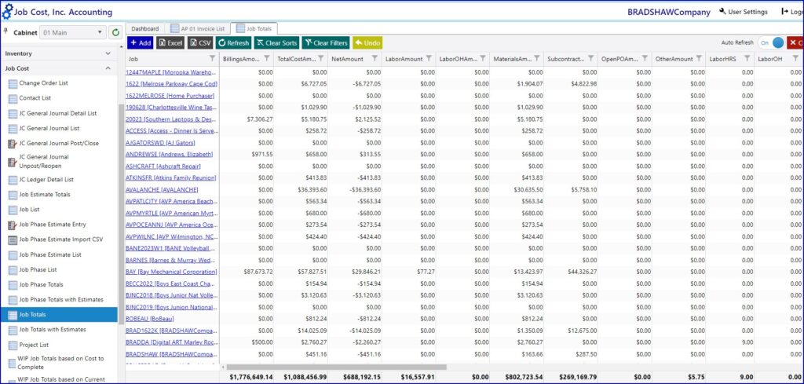Screen dimensions: 804x384
Task: Click the Job Phase Totals icon
Action: tap(13, 285)
